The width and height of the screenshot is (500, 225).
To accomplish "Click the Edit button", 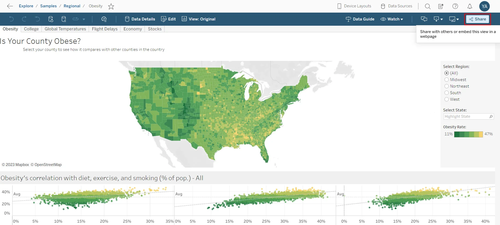I will [168, 19].
